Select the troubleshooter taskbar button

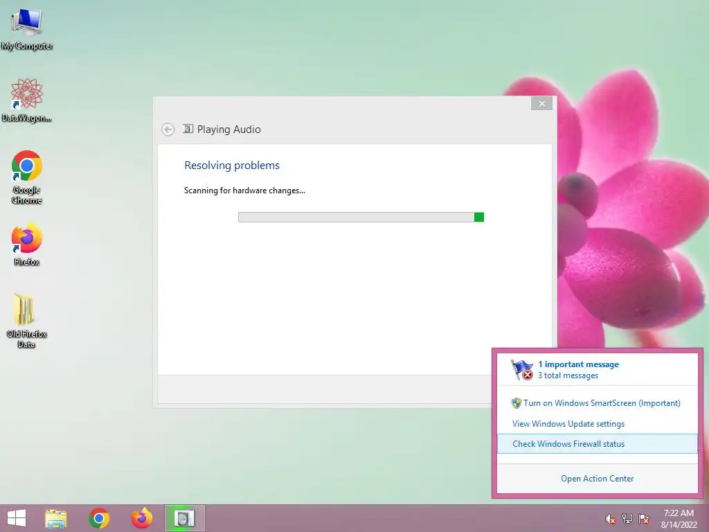184,518
